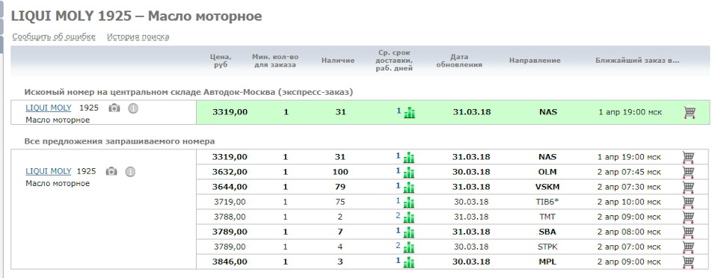
Task: Show delivery statistics chart for TMT row
Action: click(x=409, y=217)
